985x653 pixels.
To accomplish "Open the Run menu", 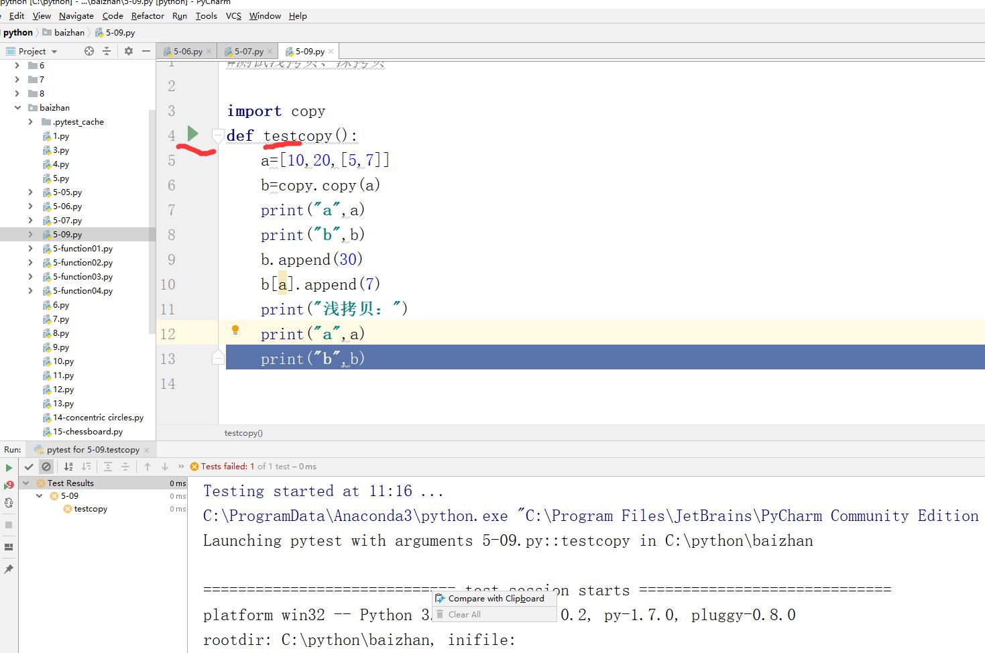I will click(180, 15).
